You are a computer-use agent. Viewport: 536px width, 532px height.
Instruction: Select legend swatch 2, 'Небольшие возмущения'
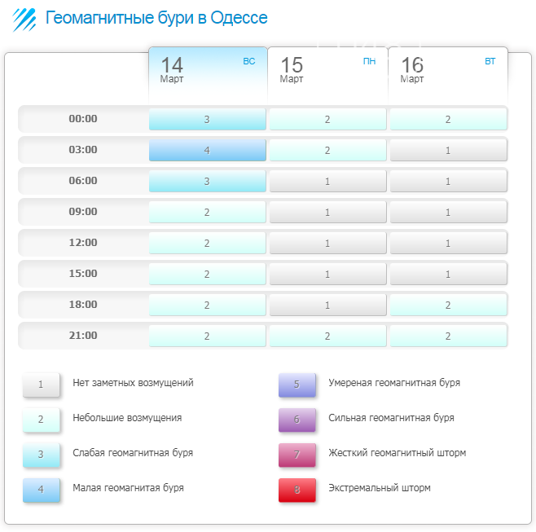[x=41, y=420]
